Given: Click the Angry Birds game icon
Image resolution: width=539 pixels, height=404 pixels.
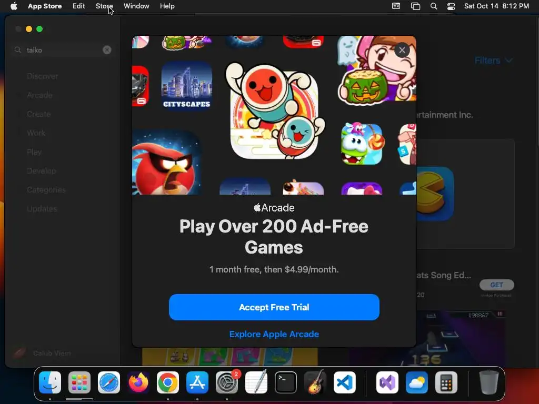Looking at the screenshot, I should [166, 162].
